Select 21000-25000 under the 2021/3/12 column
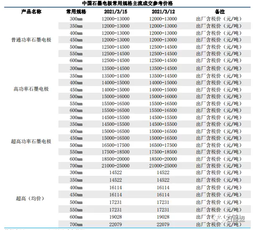Image resolution: width=253 pixels, height=230 pixels. (x=163, y=166)
